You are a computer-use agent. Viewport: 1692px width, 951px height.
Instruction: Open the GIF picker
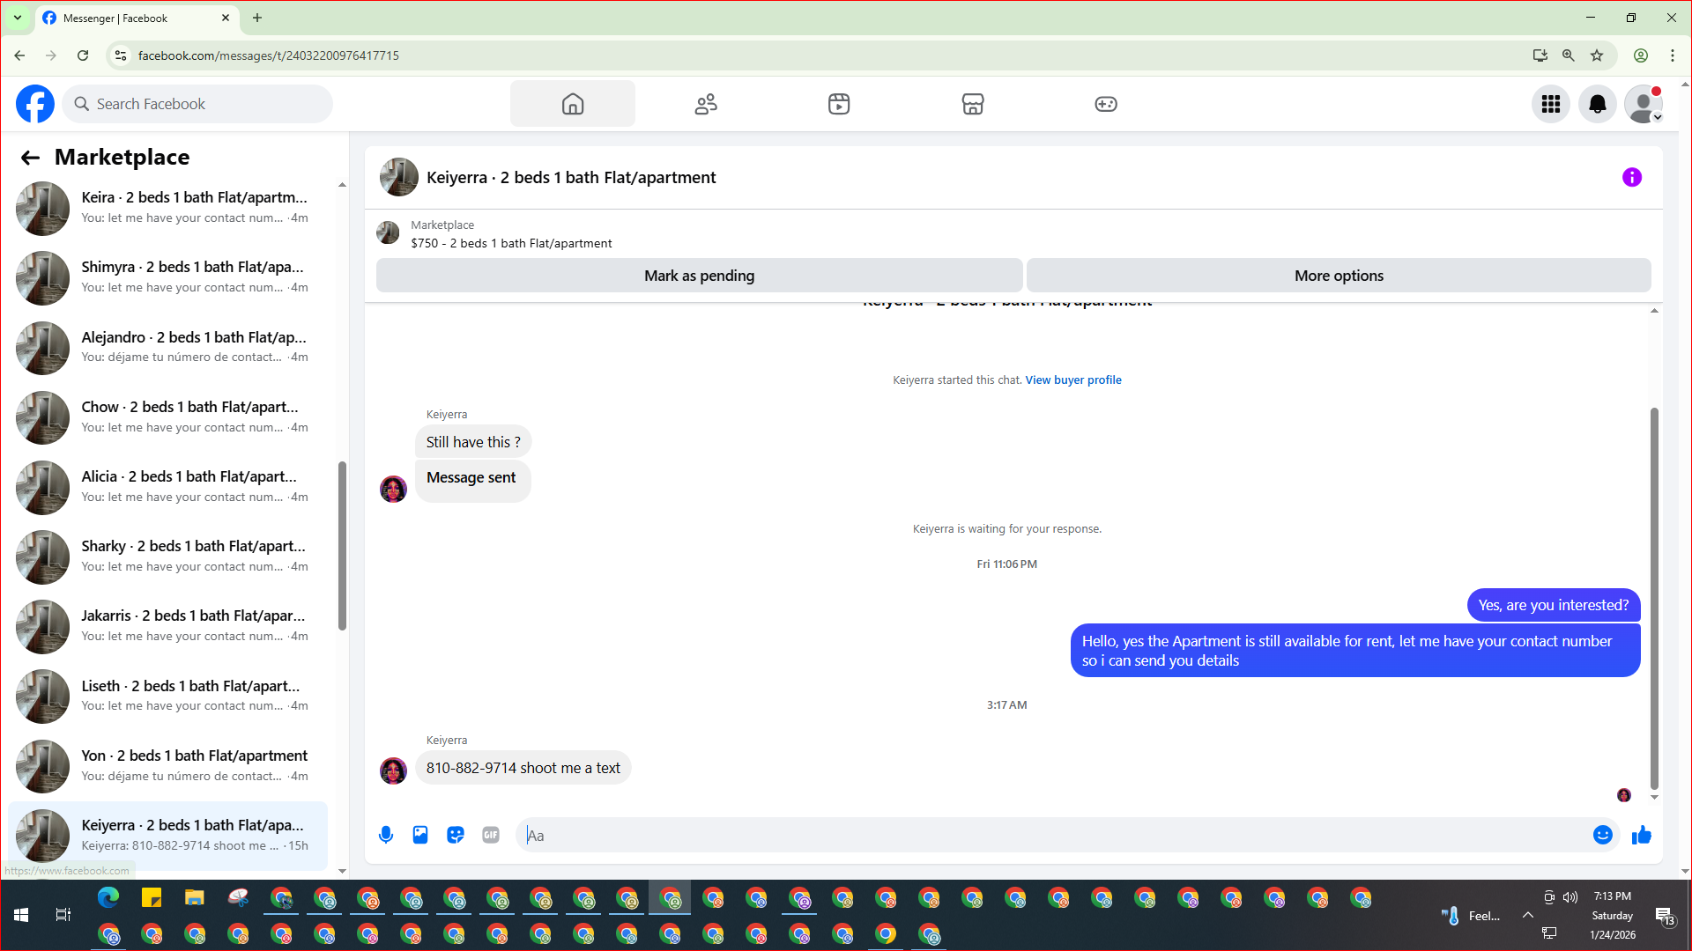tap(491, 835)
